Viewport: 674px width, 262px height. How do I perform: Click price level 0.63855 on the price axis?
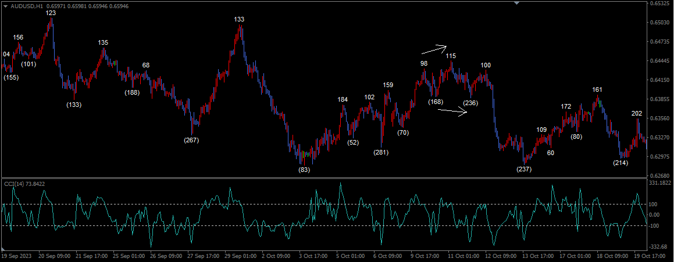(x=661, y=99)
